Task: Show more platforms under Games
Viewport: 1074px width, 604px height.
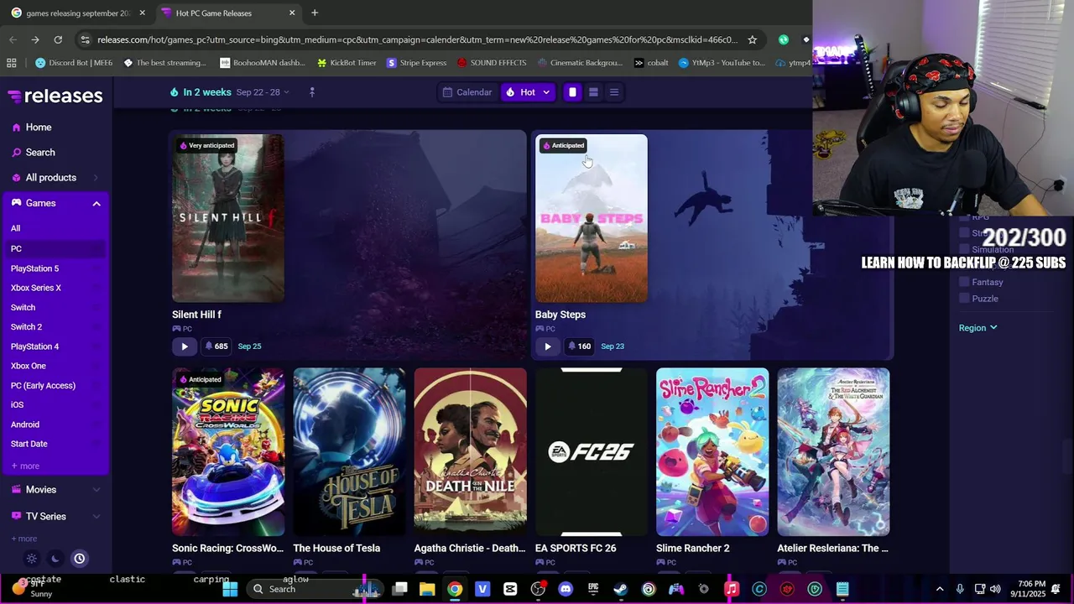Action: click(x=25, y=466)
